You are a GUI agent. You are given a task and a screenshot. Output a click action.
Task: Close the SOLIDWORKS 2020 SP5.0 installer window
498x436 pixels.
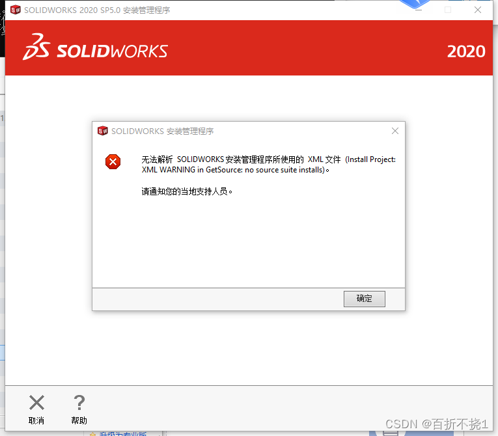point(477,10)
